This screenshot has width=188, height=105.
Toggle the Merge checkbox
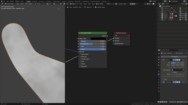coord(172,74)
